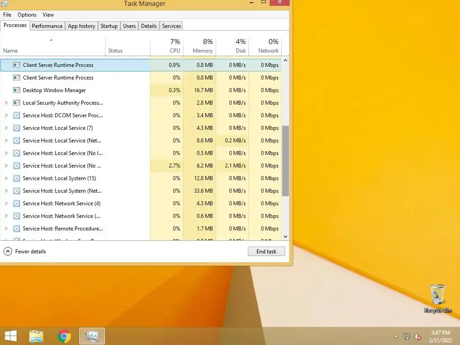The image size is (460, 345).
Task: Sort processes by Name column
Action: [x=53, y=46]
